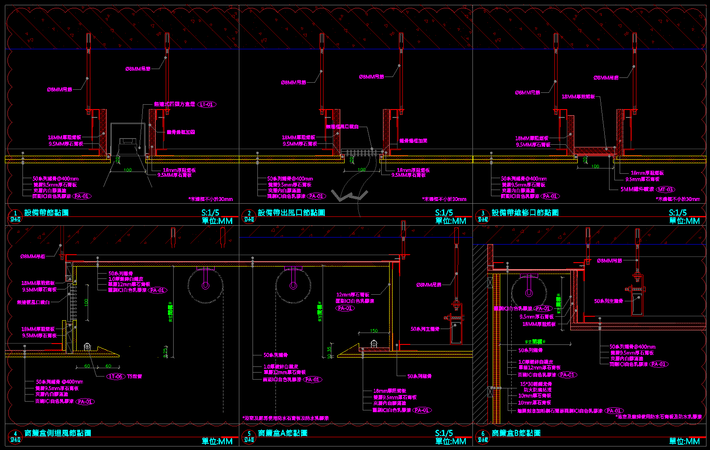Click the 18MM厚阻燃板 top label in detail 3

coord(578,96)
